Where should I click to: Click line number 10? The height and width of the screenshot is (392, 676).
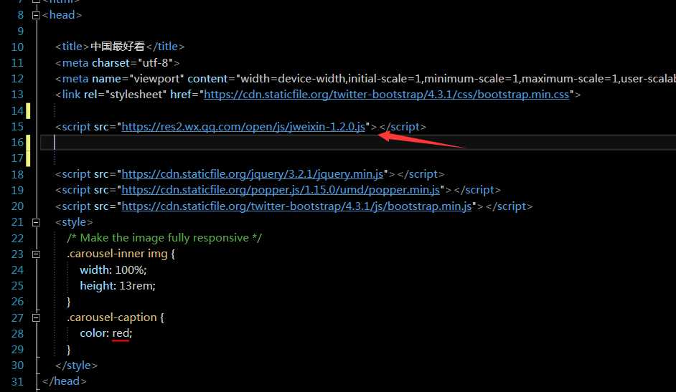(17, 47)
